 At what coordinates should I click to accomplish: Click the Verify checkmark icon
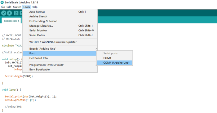(4, 13)
